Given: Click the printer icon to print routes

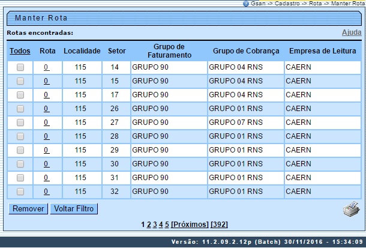Looking at the screenshot, I should click(x=350, y=210).
